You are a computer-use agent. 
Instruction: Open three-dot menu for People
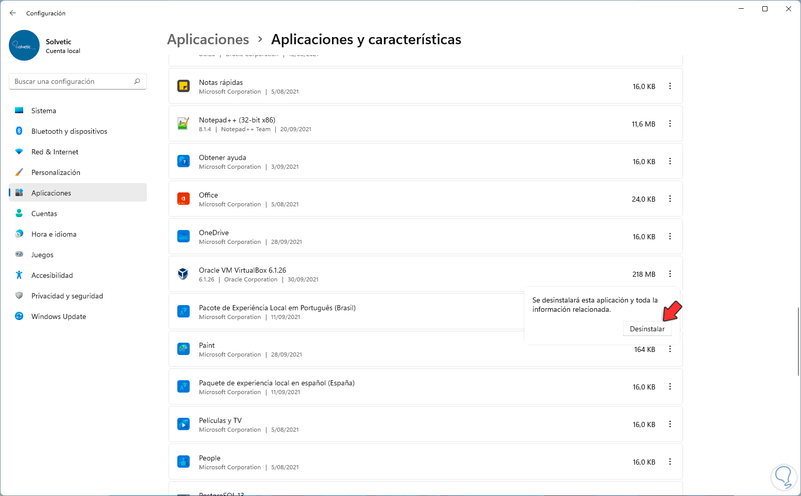[x=670, y=462]
